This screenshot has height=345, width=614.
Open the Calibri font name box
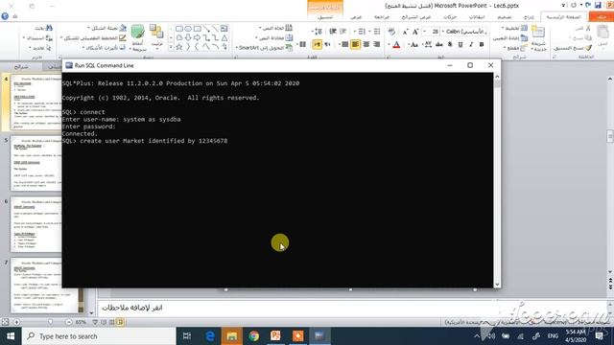coord(464,32)
